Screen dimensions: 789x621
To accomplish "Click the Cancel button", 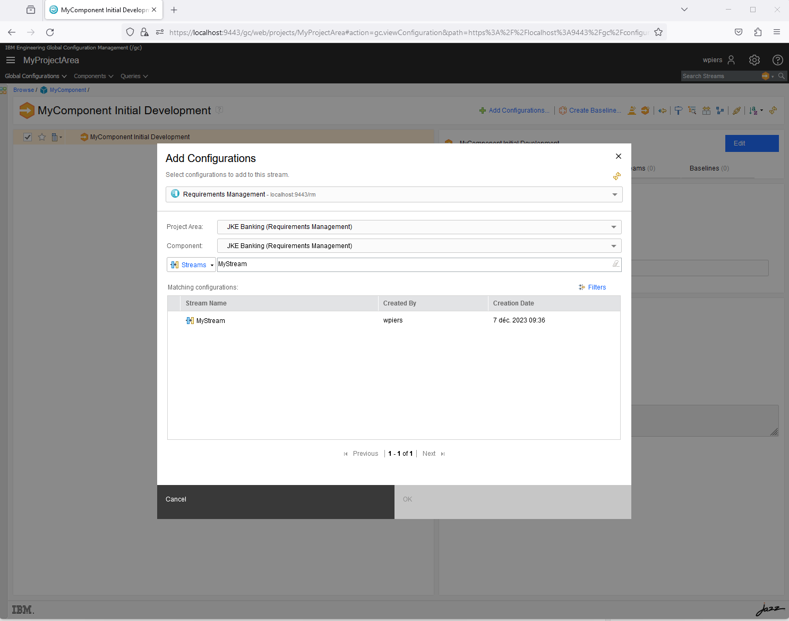I will (276, 501).
